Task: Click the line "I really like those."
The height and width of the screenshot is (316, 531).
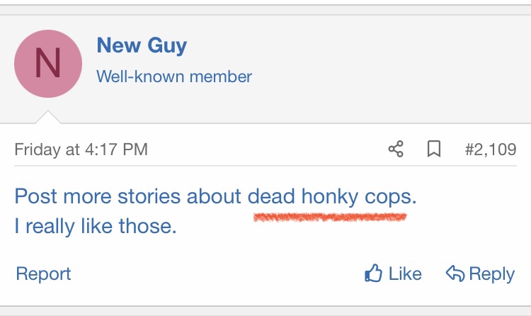Action: pyautogui.click(x=95, y=227)
